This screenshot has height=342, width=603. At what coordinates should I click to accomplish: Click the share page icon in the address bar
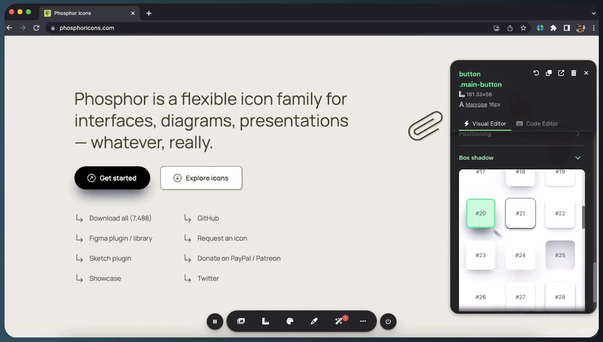coord(510,28)
